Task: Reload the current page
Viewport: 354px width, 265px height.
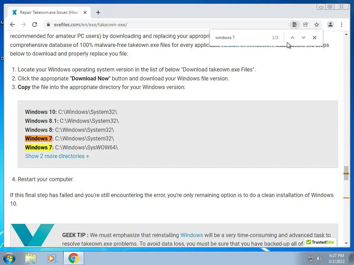Action: [x=35, y=24]
